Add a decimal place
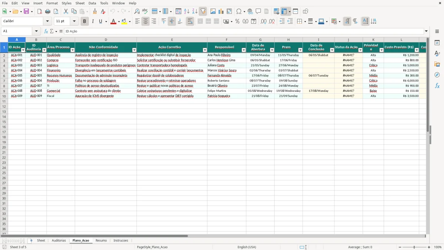This screenshot has height=250, width=444. (x=263, y=21)
